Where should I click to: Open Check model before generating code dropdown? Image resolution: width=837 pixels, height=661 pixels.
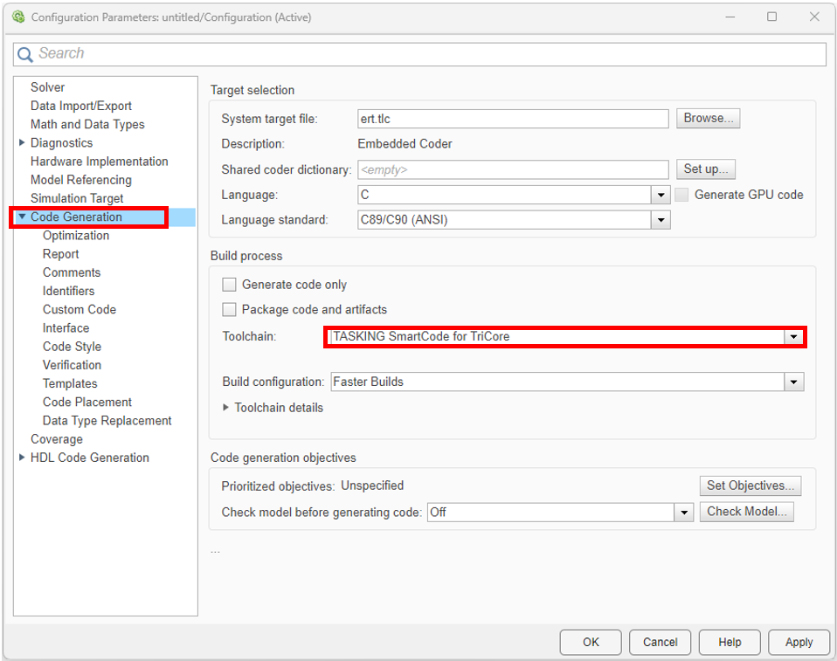tap(684, 513)
